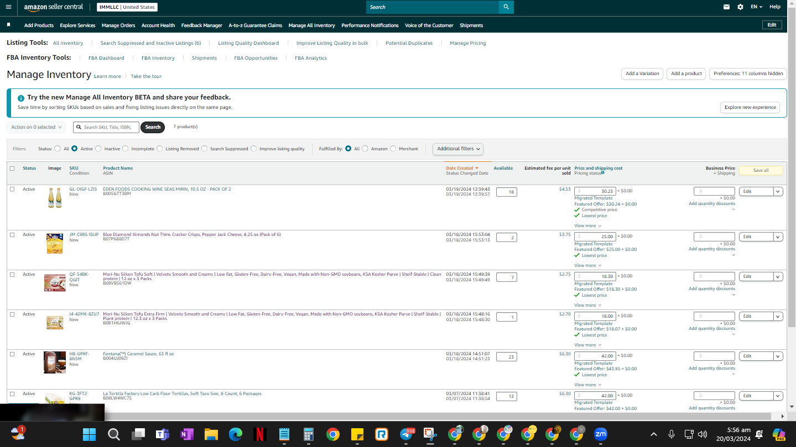The height and width of the screenshot is (447, 796).
Task: Click the volume icon in system tray
Action: pos(703,434)
